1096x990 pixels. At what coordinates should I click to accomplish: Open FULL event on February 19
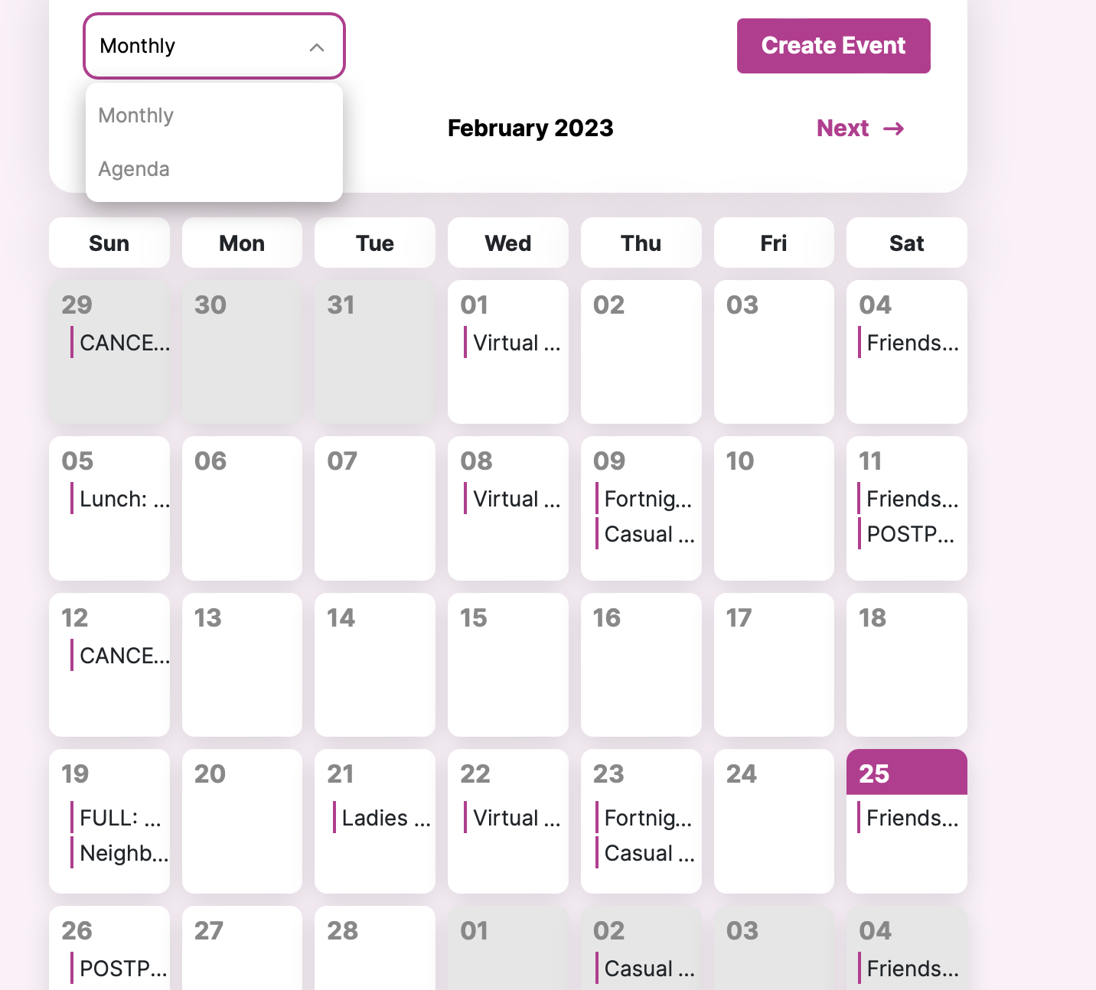coord(120,818)
